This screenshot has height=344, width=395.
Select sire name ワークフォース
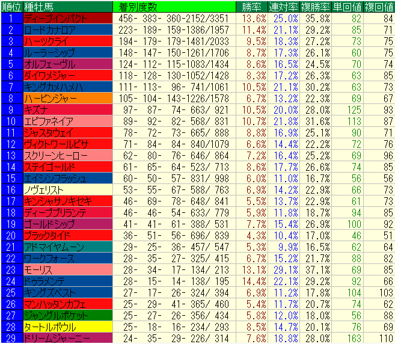[x=68, y=259]
